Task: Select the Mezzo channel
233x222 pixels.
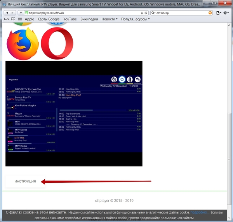Action: coord(31,115)
